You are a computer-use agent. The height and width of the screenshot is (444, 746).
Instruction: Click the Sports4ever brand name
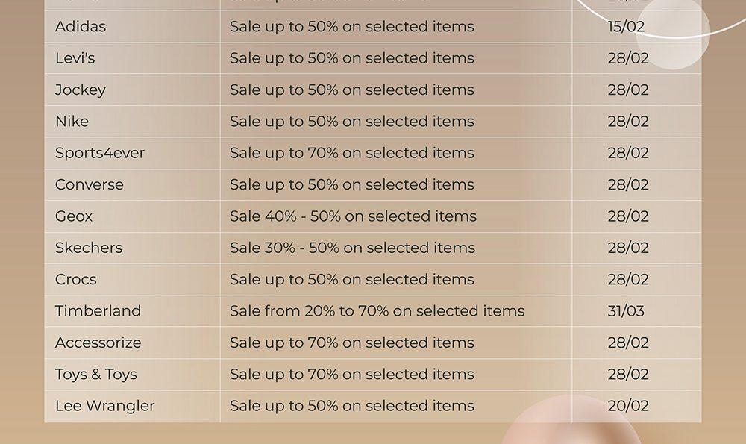click(100, 153)
